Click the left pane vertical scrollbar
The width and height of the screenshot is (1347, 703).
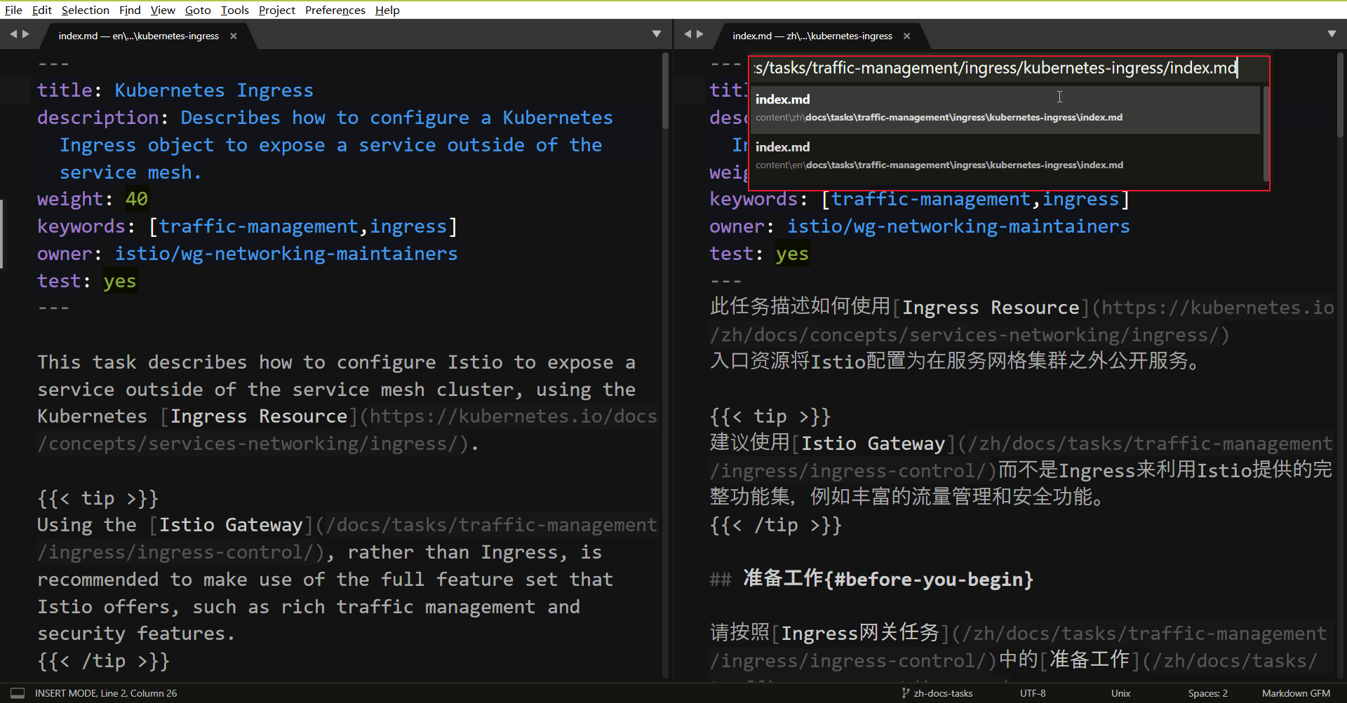point(665,91)
